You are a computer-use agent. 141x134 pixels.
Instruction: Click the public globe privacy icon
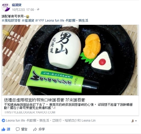tap(38, 9)
